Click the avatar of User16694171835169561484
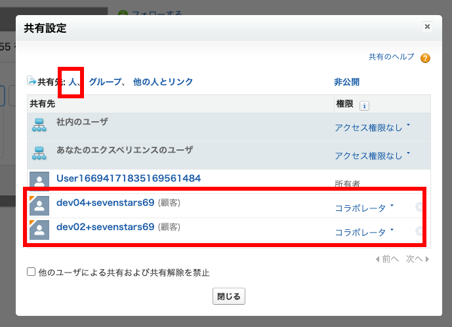The width and height of the screenshot is (452, 327). [39, 181]
